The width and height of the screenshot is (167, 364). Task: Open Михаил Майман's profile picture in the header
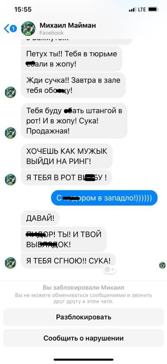point(28,28)
